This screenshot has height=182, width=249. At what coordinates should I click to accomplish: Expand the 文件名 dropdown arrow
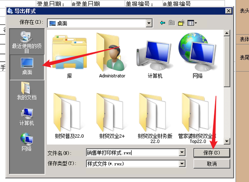(182, 153)
